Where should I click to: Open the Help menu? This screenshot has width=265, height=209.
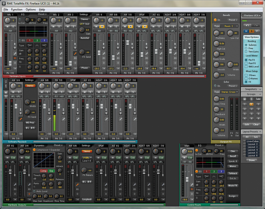42,10
